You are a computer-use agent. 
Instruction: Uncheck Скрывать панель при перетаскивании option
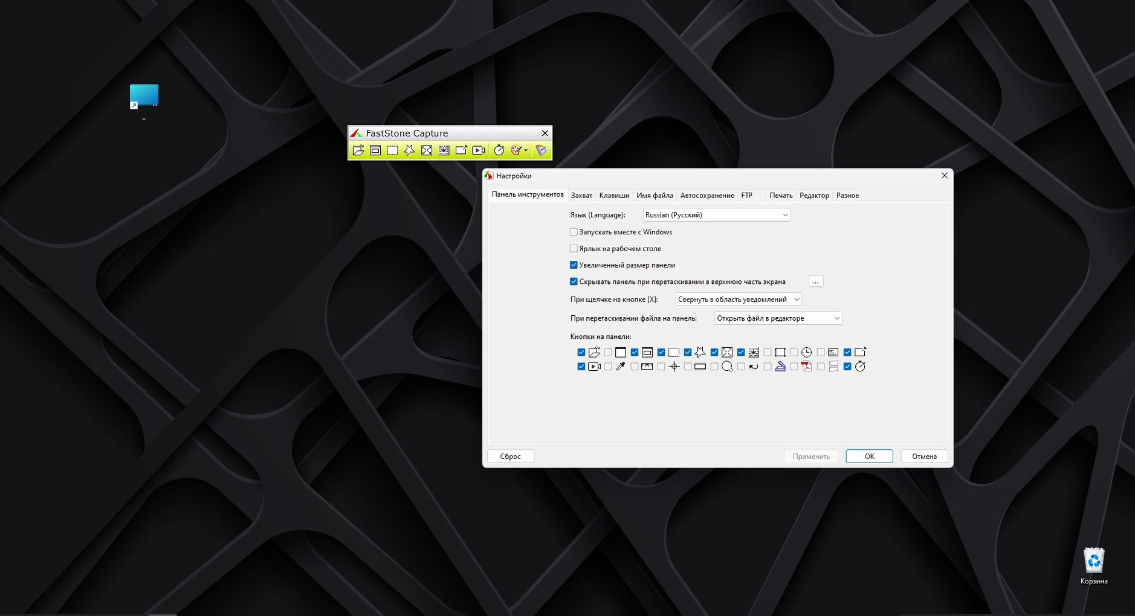(x=574, y=281)
